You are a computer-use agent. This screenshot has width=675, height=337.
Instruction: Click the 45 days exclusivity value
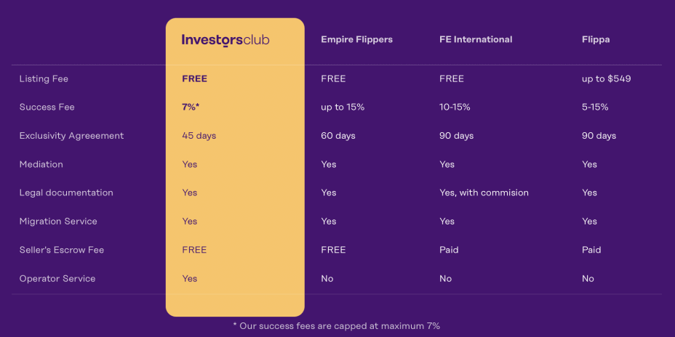click(x=199, y=136)
